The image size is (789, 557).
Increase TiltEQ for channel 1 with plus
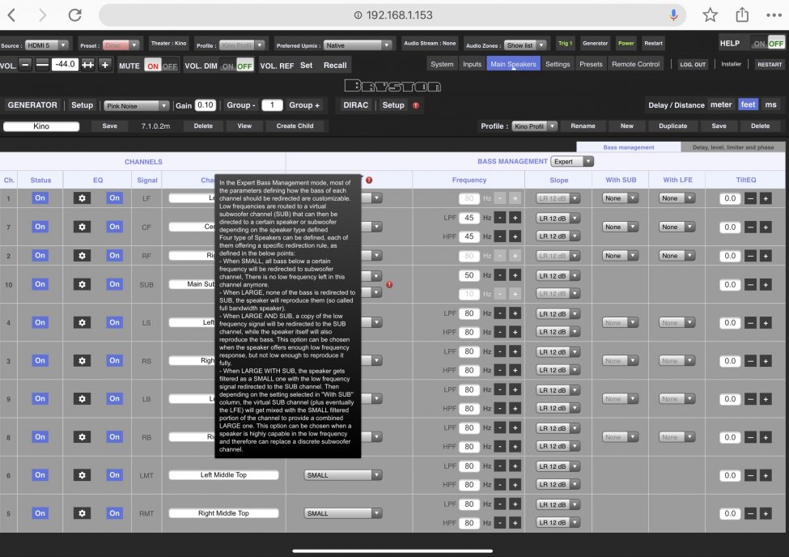pos(766,198)
